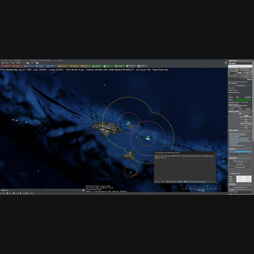Image resolution: width=254 pixels, height=254 pixels.
Task: Click the Sensors Window button
Action: 240,167
